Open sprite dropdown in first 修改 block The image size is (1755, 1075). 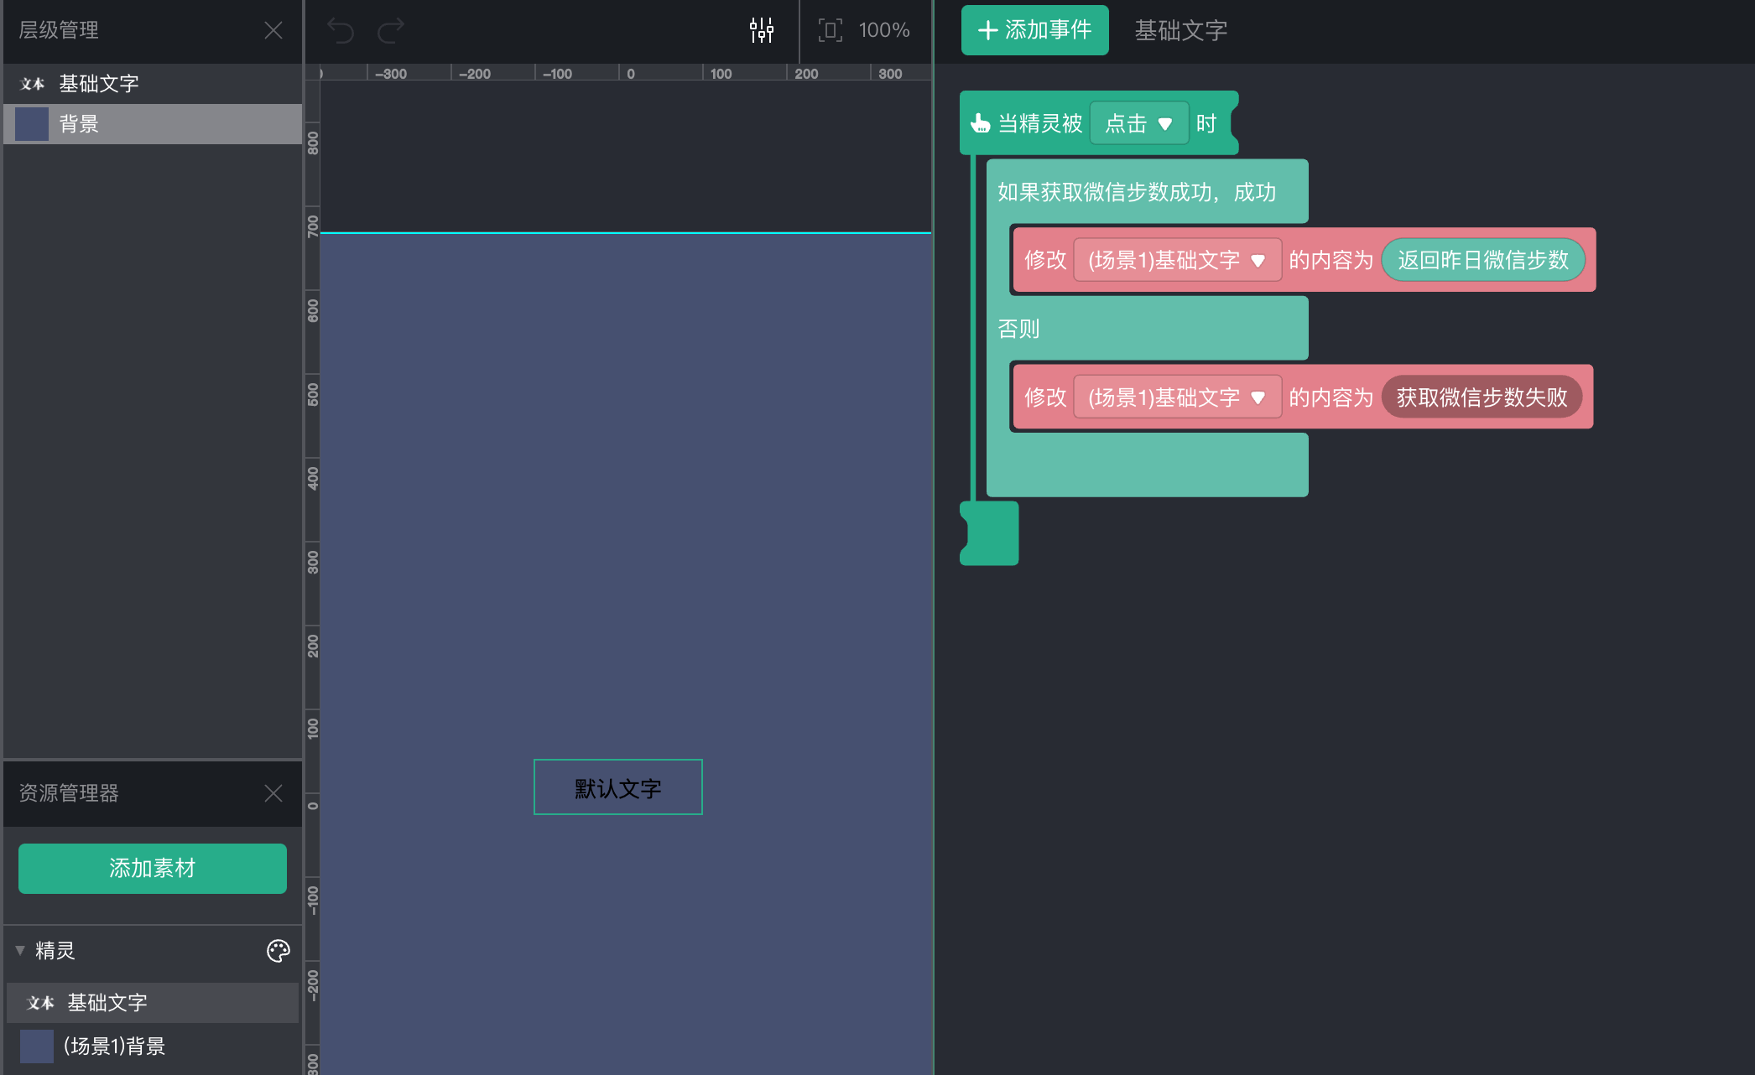point(1176,261)
